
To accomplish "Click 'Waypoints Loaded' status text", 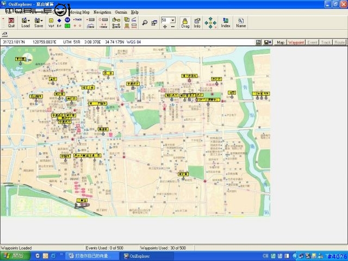I will 16,248.
